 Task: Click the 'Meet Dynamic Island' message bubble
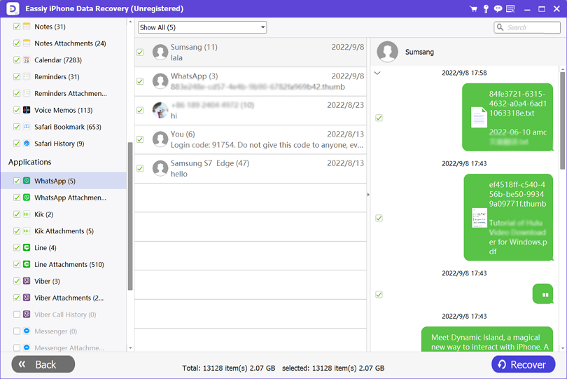[487, 339]
